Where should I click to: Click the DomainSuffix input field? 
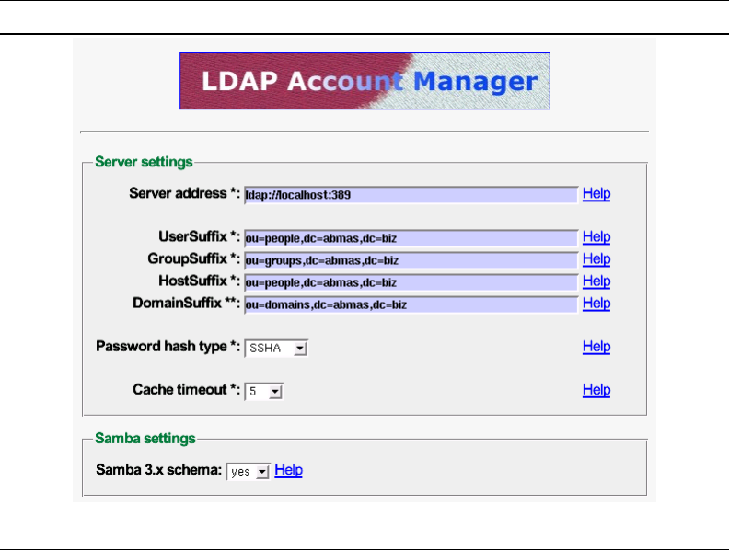[411, 304]
